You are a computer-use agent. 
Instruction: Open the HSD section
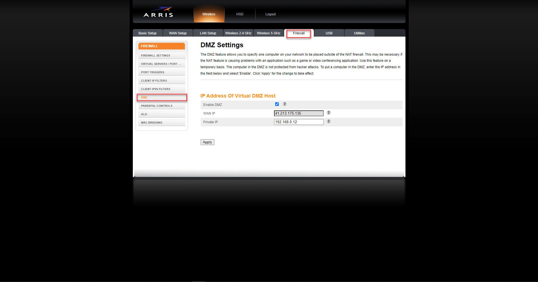(240, 14)
